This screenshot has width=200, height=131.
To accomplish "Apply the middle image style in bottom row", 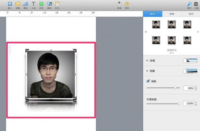I will pos(172,40).
